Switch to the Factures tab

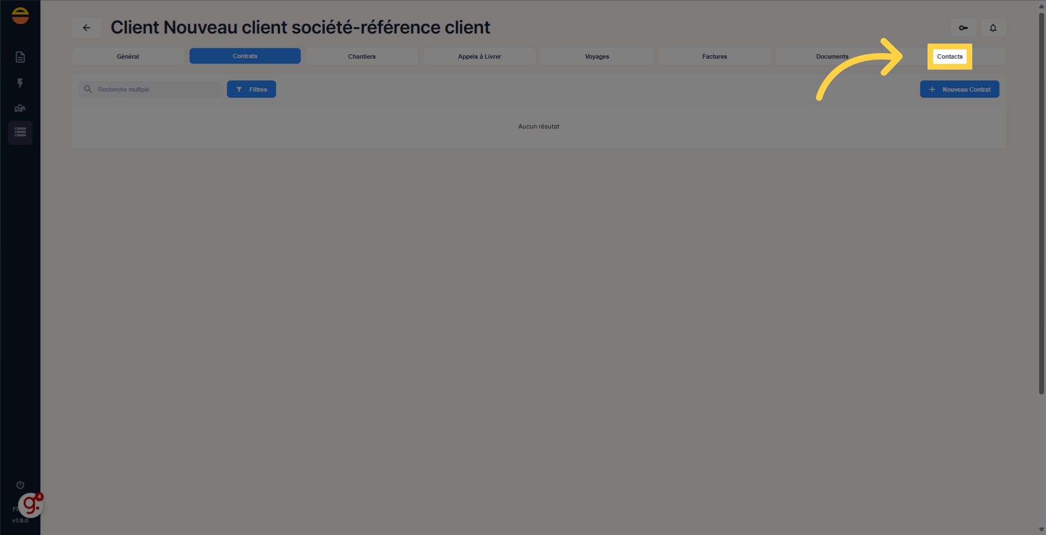714,56
